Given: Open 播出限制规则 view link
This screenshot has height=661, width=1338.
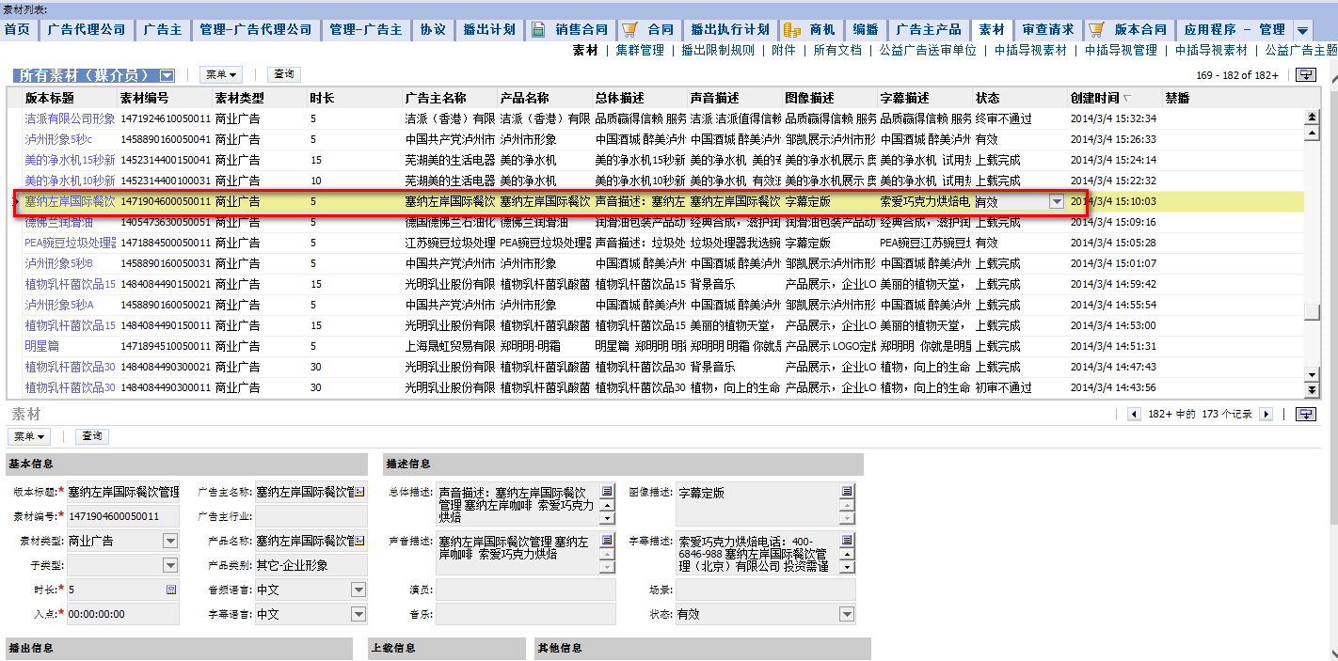Looking at the screenshot, I should pyautogui.click(x=717, y=51).
